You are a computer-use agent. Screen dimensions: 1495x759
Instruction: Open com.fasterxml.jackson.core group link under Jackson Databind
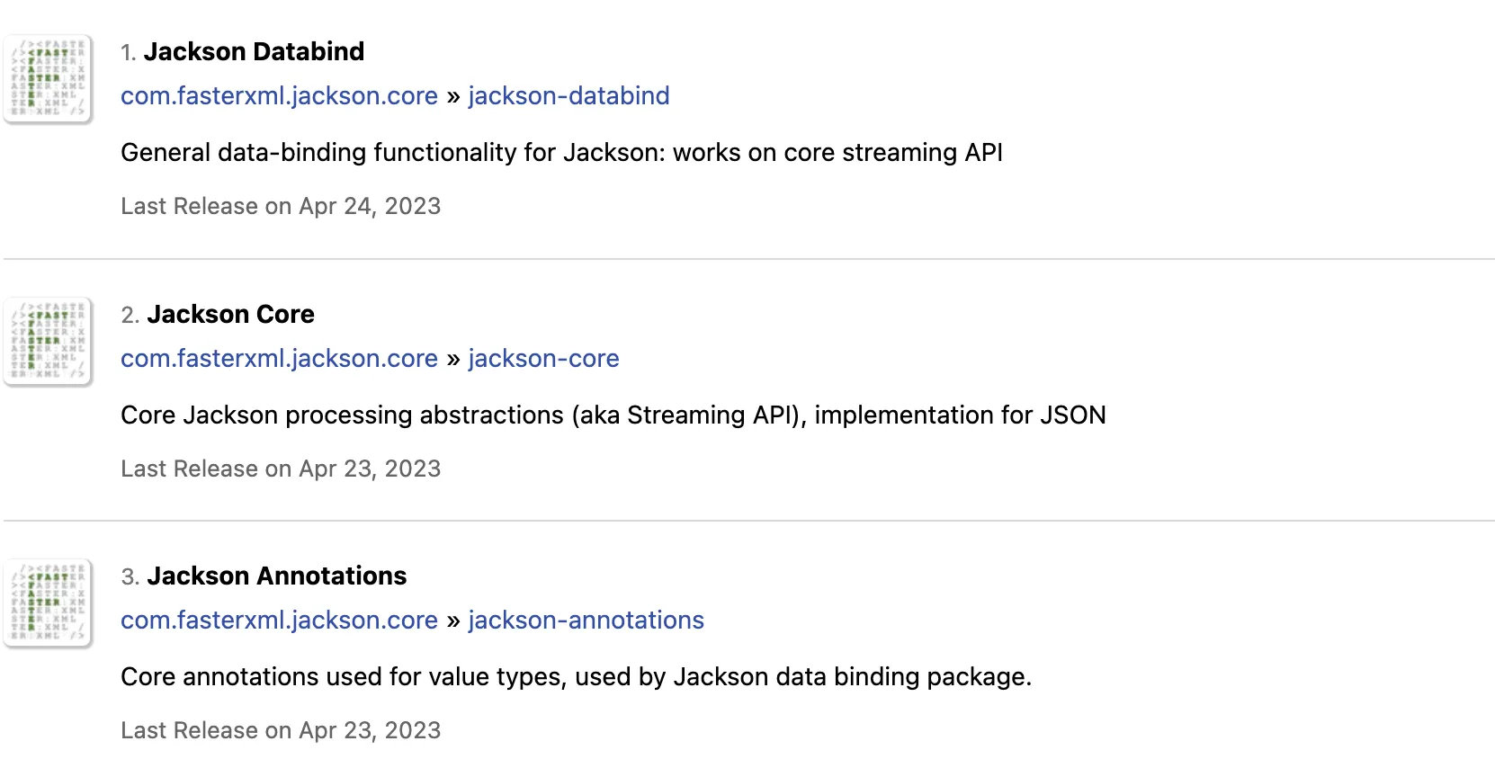click(279, 96)
